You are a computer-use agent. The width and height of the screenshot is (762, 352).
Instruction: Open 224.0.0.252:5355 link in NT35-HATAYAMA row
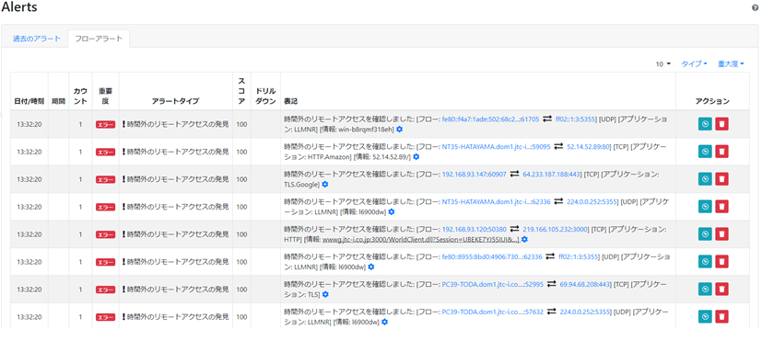click(592, 201)
